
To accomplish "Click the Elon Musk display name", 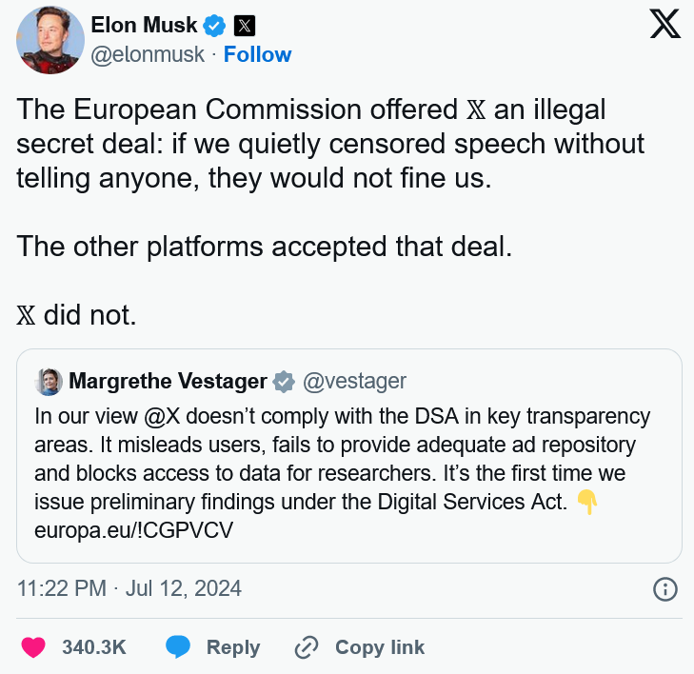I will [144, 25].
